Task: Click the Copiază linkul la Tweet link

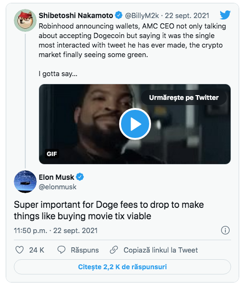Action: tap(161, 250)
